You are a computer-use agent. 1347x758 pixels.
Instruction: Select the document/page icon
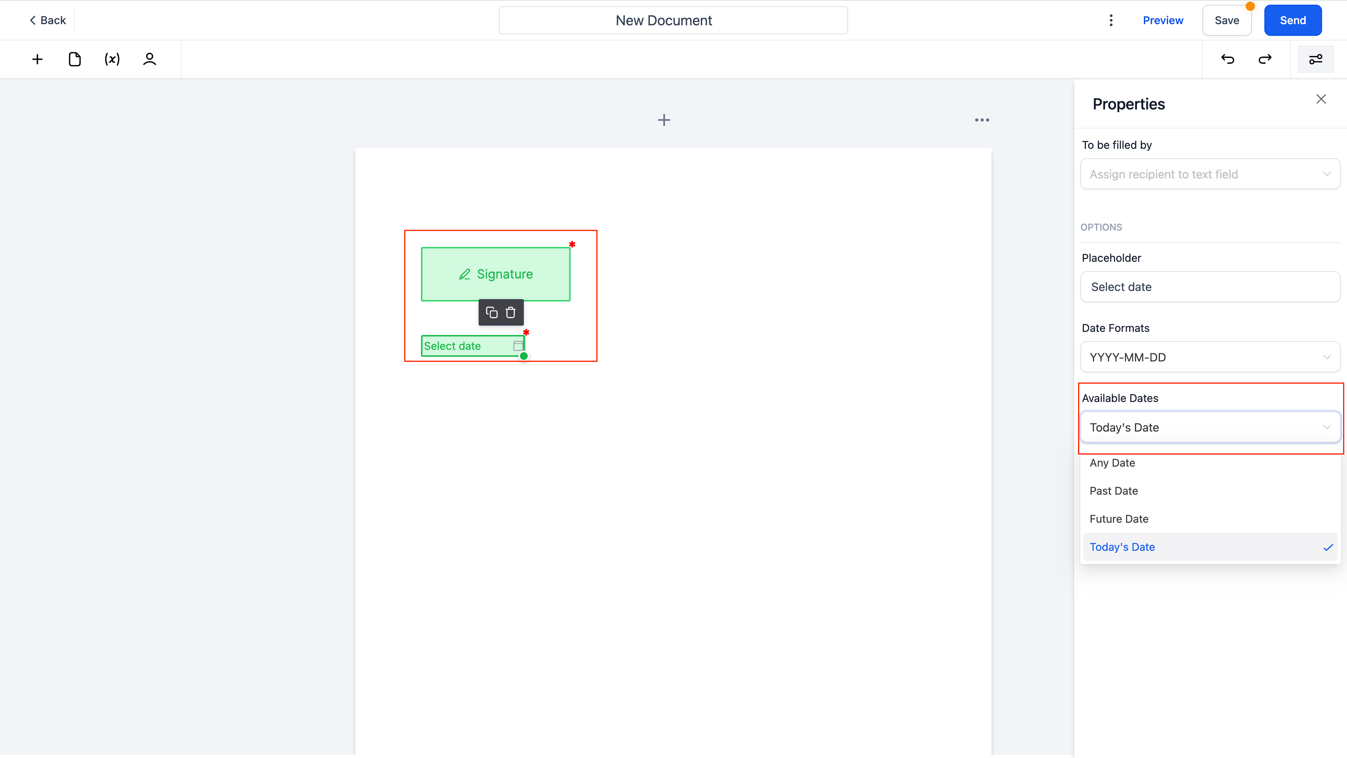pos(75,59)
